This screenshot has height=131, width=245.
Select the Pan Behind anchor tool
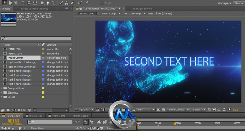point(35,3)
